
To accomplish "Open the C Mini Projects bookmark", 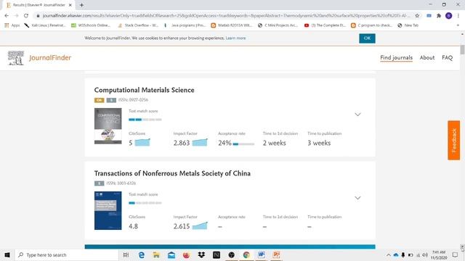I will point(278,25).
